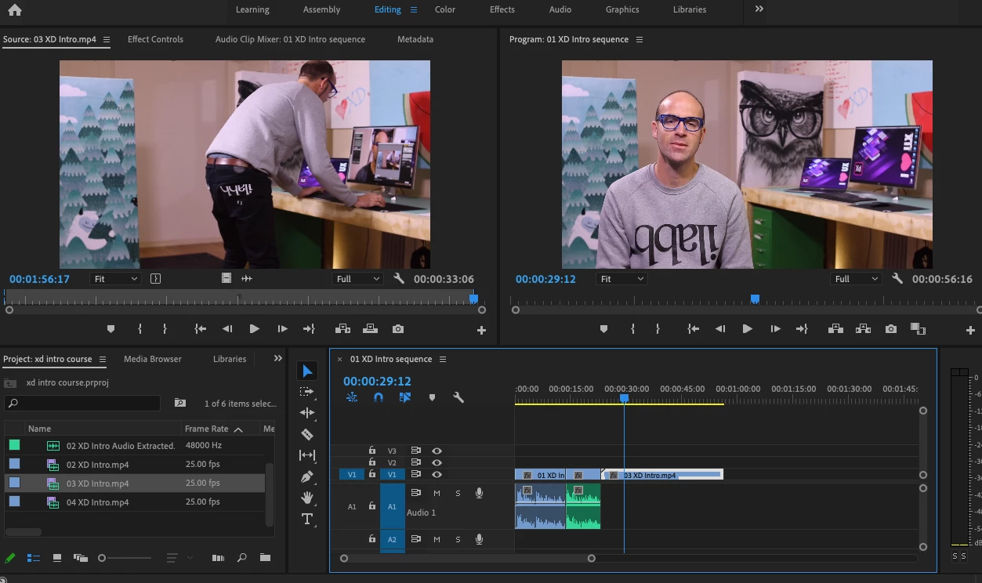Open Source monitor Full resolution dropdown
Image resolution: width=982 pixels, height=583 pixels.
point(357,278)
